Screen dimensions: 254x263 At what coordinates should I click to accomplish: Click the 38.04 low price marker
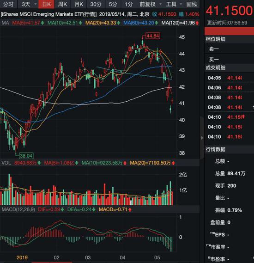pyautogui.click(x=26, y=156)
